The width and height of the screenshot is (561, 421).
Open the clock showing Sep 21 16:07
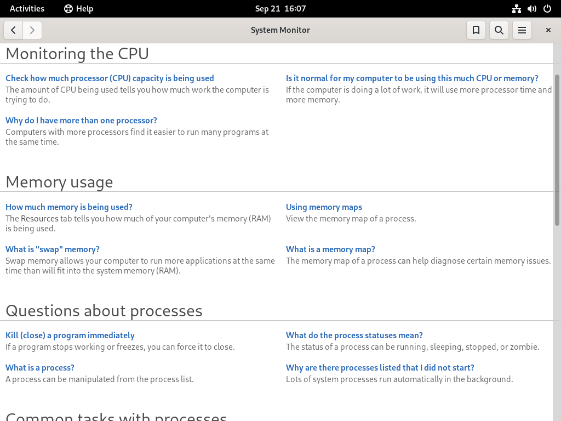tap(280, 9)
